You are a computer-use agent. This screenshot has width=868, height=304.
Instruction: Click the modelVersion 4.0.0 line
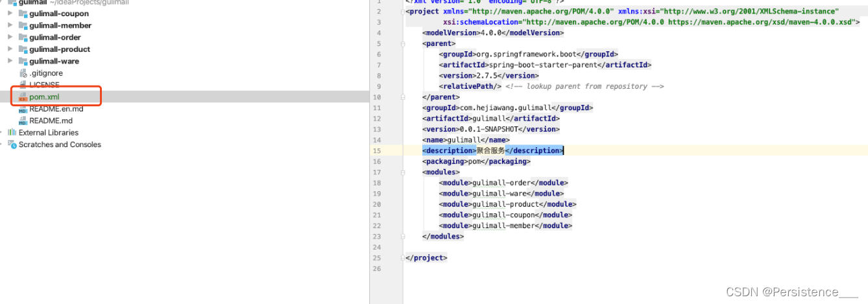(493, 32)
